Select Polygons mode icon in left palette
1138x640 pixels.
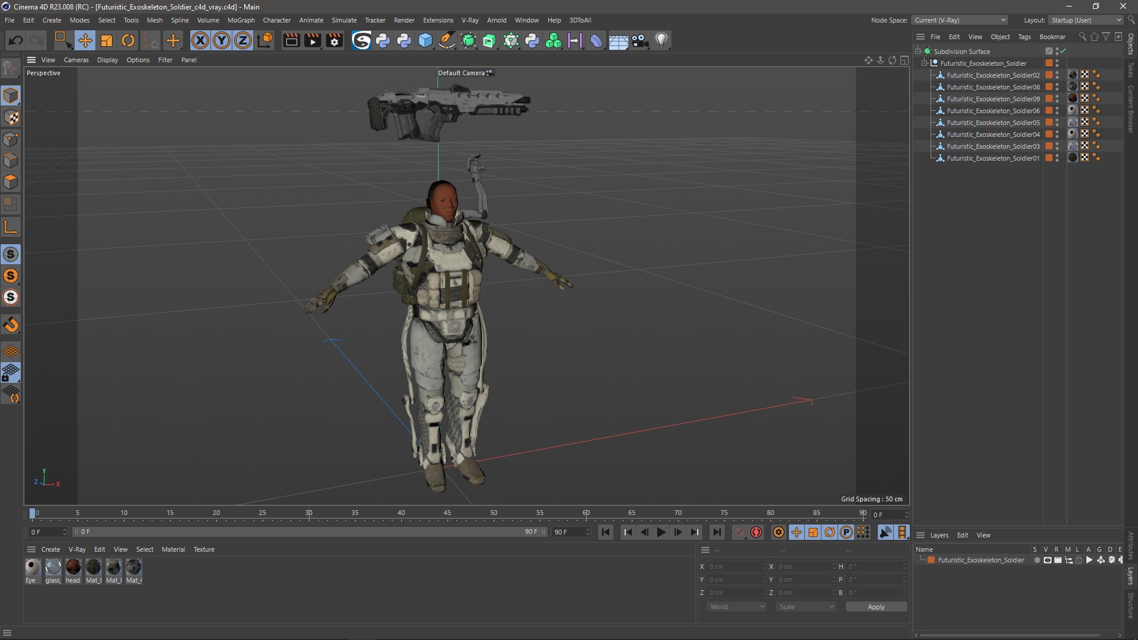pos(11,182)
